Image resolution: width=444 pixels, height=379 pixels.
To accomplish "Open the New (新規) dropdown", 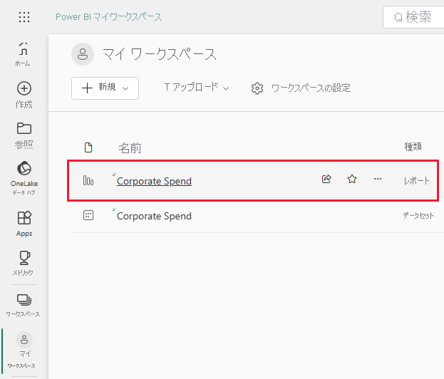I will coord(105,88).
